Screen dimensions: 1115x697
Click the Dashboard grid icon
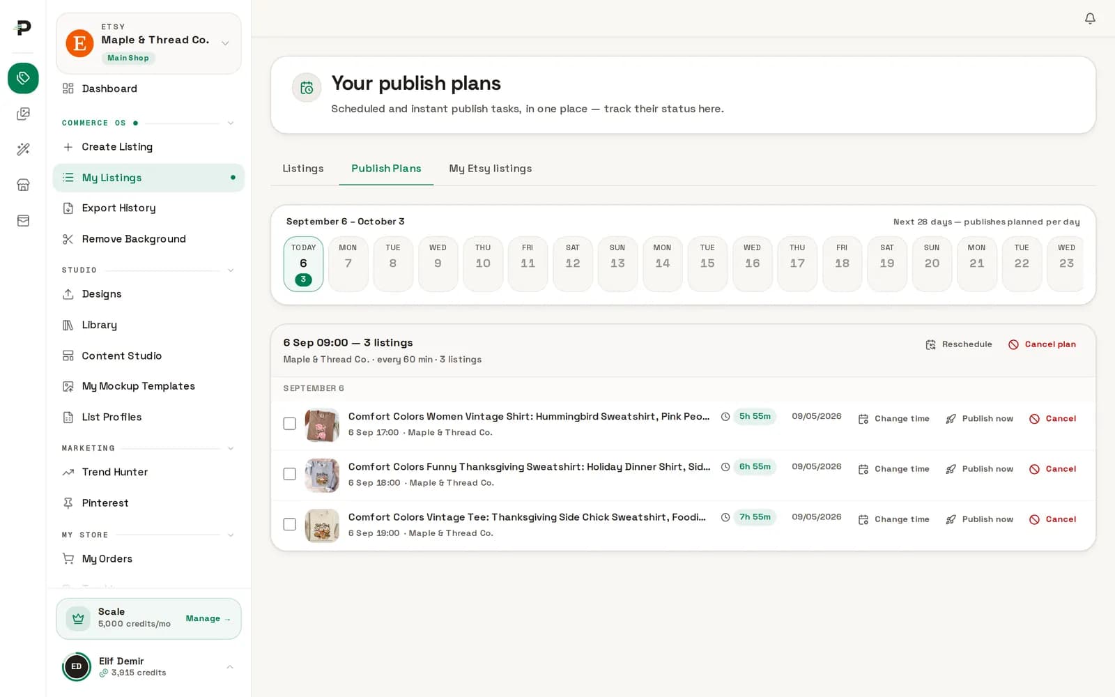coord(68,89)
